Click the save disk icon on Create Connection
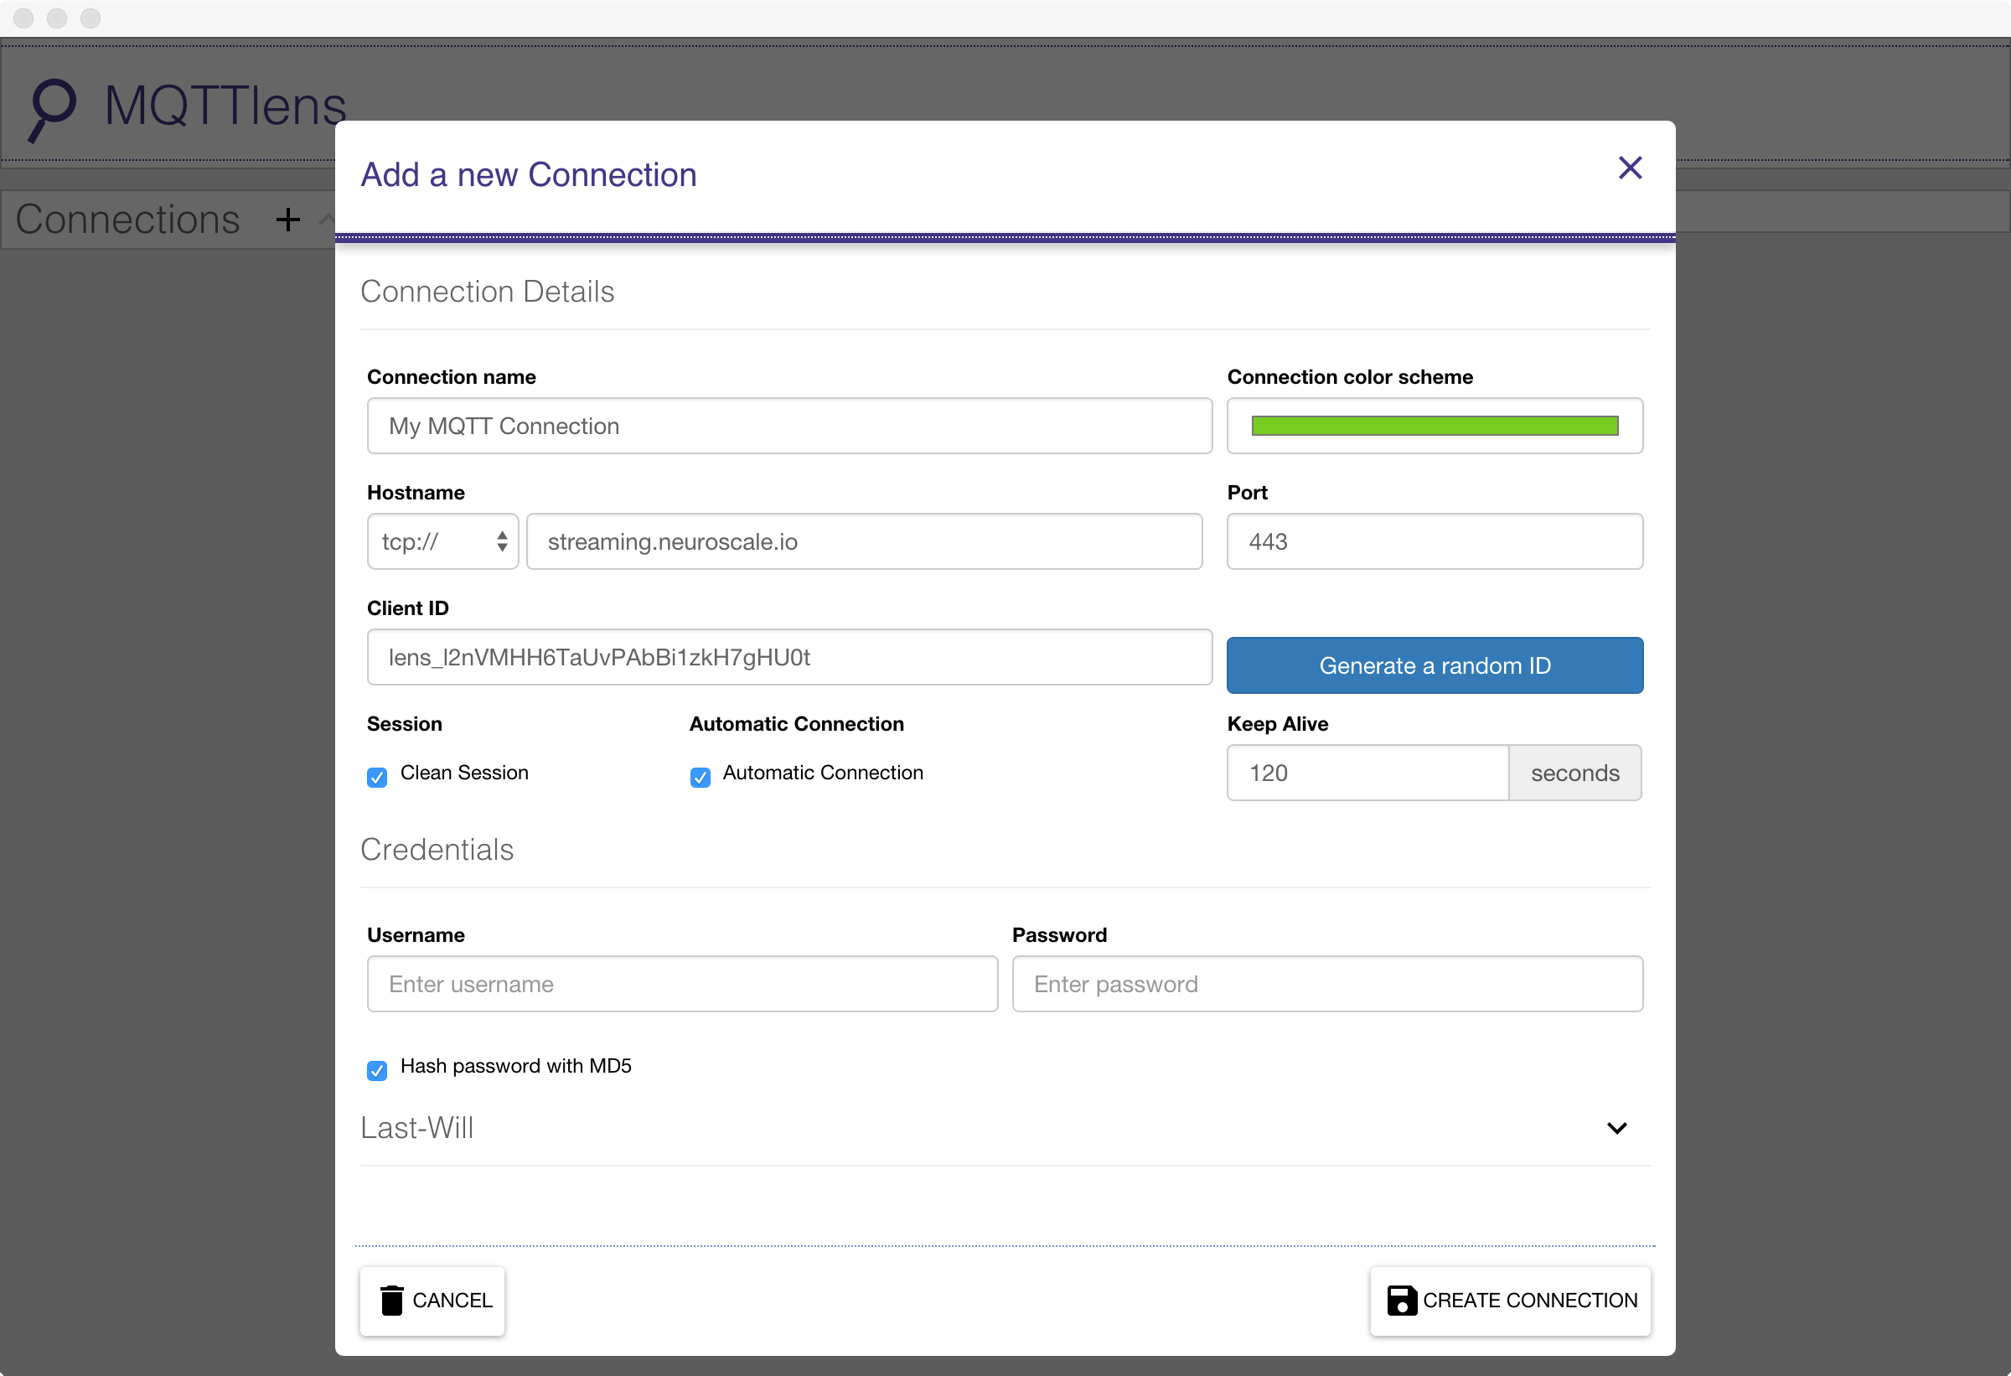This screenshot has height=1376, width=2011. click(1402, 1300)
